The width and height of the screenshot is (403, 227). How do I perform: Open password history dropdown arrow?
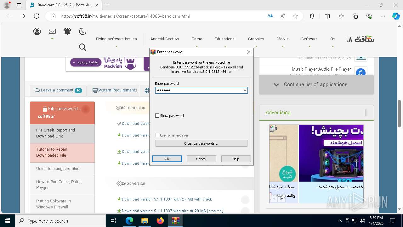pos(245,90)
